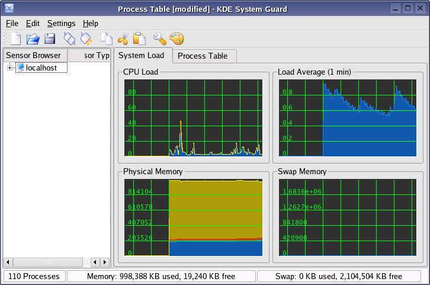430x285 pixels.
Task: Save the worksheet using the floppy icon
Action: 50,39
